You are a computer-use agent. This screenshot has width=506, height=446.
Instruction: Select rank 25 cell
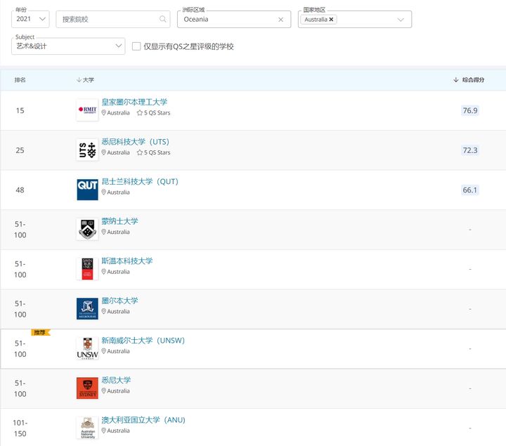pos(20,150)
